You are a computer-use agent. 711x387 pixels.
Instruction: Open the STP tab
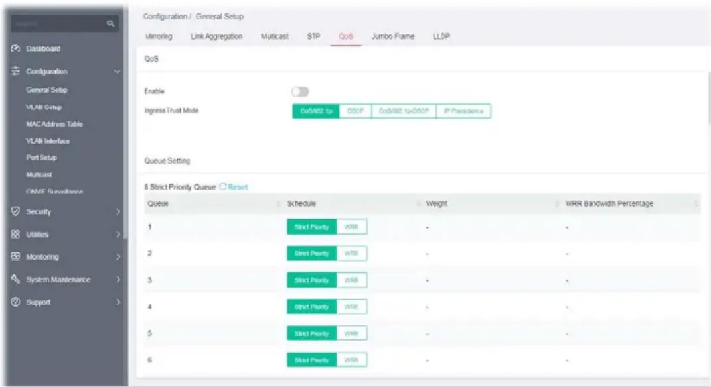(x=313, y=36)
